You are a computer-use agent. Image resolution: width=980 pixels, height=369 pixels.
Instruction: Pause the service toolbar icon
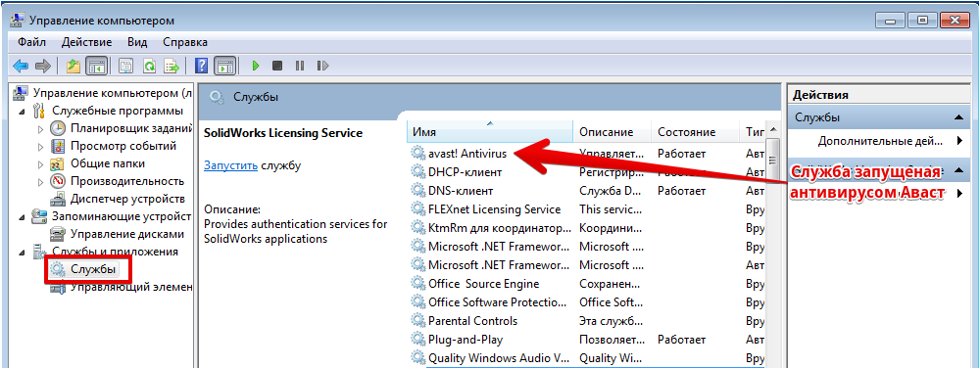[300, 66]
